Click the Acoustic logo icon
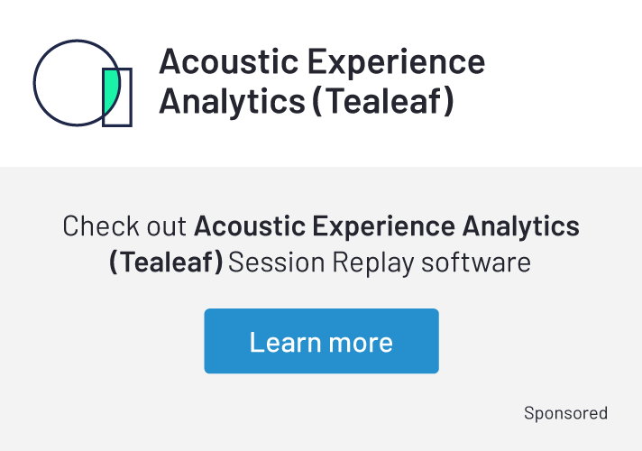 tap(83, 83)
